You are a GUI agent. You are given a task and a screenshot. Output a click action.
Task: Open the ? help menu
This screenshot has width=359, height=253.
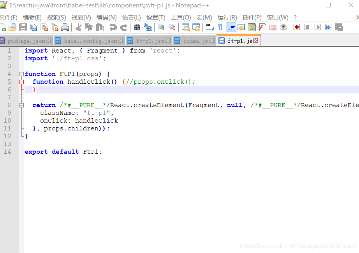click(296, 18)
